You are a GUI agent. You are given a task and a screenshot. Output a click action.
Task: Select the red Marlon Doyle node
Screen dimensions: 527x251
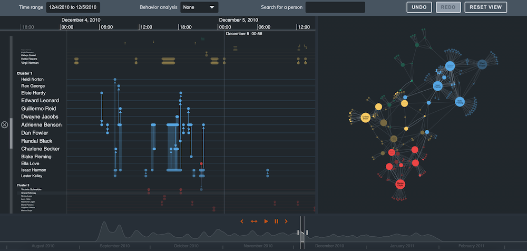click(401, 185)
